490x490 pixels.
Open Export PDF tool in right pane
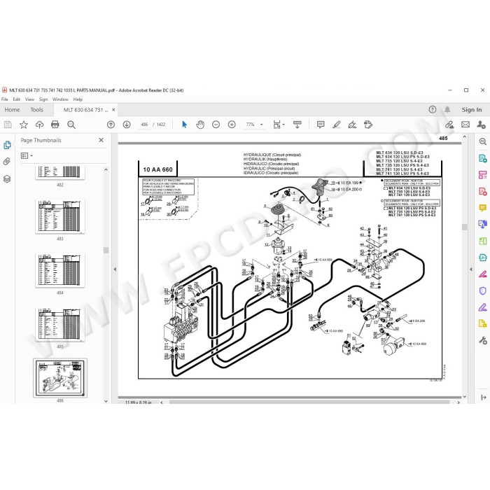coord(483,158)
